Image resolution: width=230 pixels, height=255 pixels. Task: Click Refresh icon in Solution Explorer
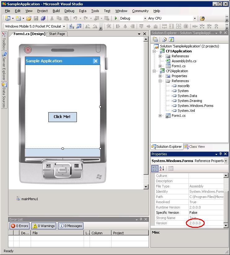[171, 39]
